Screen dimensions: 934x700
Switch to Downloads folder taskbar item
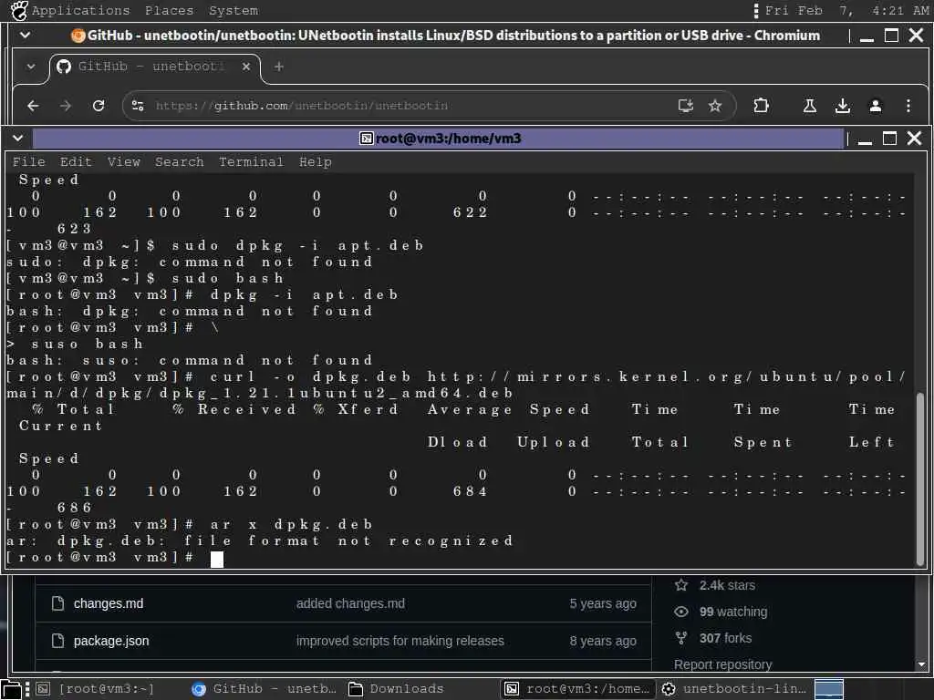[x=396, y=689]
